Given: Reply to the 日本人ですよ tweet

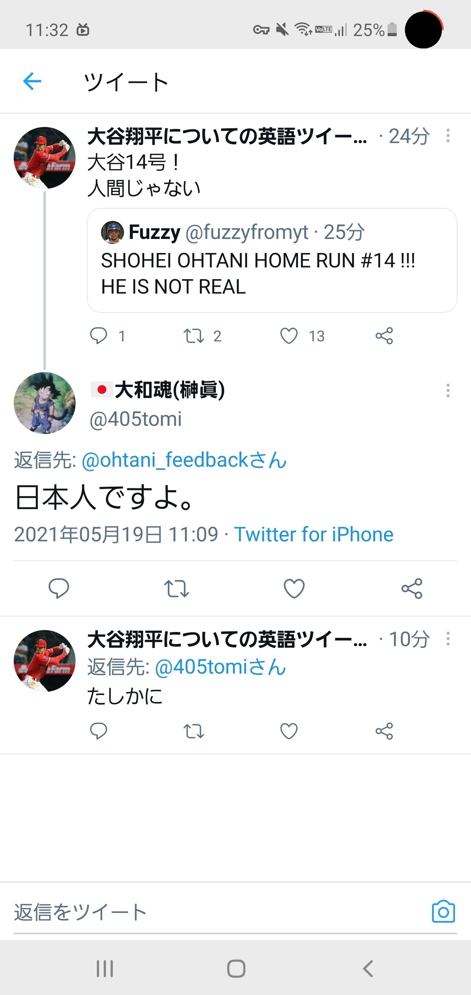Looking at the screenshot, I should click(x=59, y=588).
